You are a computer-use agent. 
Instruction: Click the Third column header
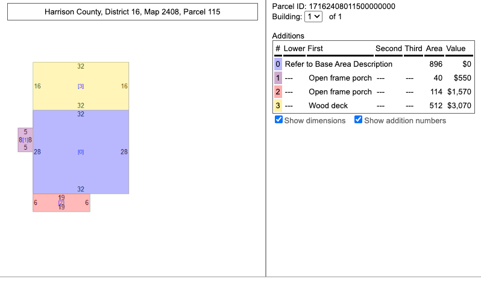click(x=413, y=48)
